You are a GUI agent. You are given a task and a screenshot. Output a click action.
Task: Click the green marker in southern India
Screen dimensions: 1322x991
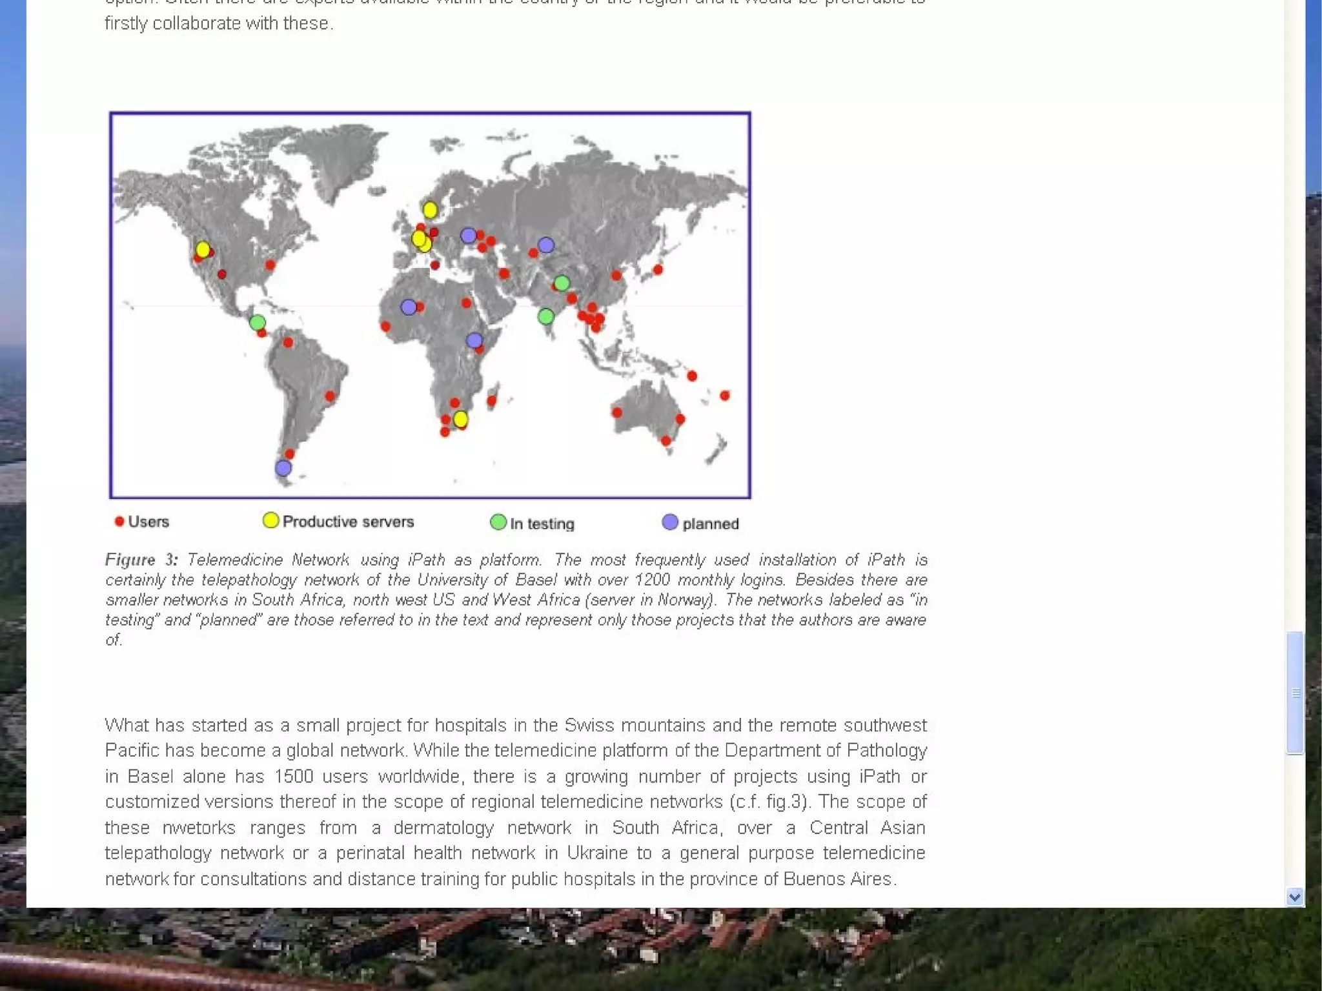545,316
